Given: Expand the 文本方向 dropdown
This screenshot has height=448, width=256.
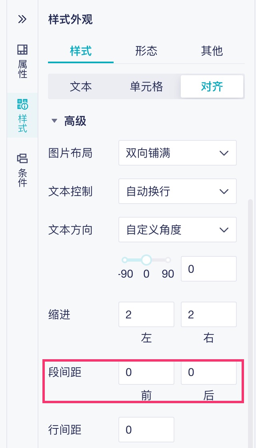Looking at the screenshot, I should click(177, 230).
